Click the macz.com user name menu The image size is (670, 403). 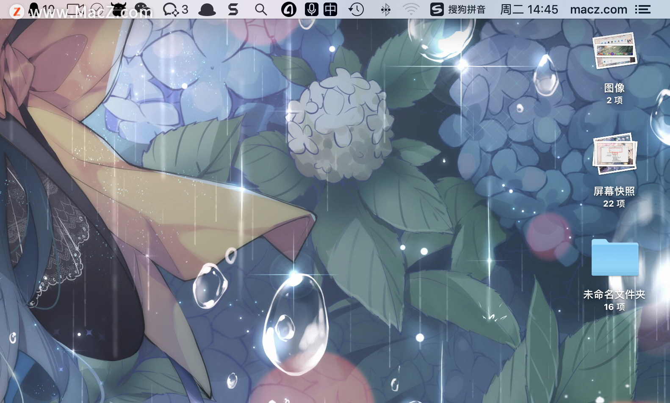click(598, 9)
